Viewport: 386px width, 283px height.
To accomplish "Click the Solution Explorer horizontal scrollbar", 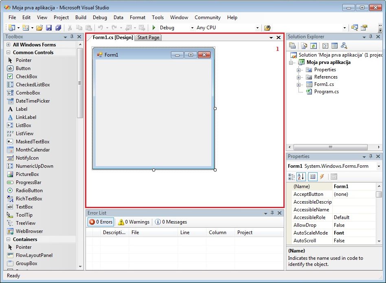I will 331,147.
